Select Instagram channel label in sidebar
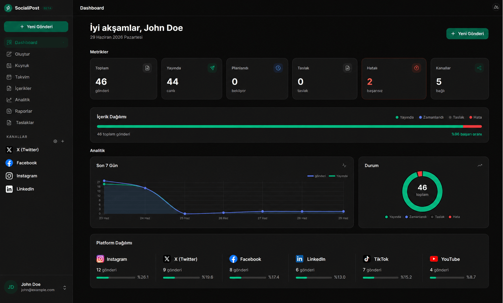The width and height of the screenshot is (503, 303). [x=27, y=176]
